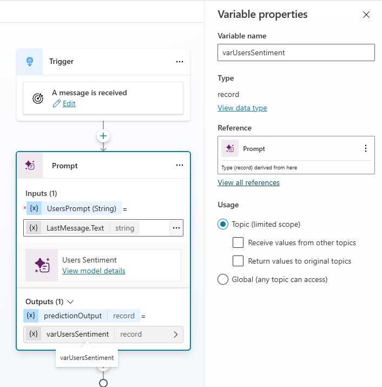Viewport: 382px width, 387px height.
Task: Click the Prompt node sparkle icon
Action: [30, 166]
